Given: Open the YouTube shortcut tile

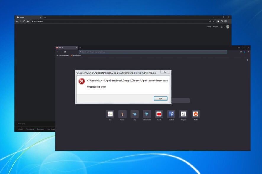Looking at the screenshot, I should [x=159, y=114].
